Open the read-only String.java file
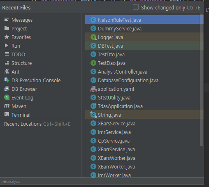Viewport: 209px width, 187px height. 142,115
